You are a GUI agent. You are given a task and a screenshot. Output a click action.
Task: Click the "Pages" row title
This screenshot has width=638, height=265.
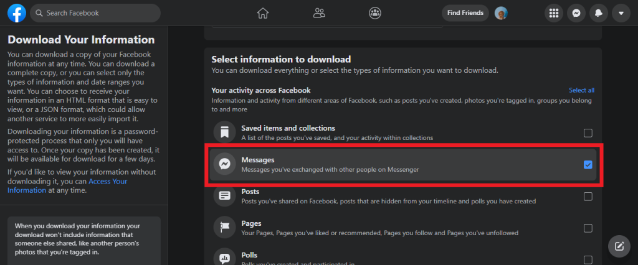tap(251, 223)
